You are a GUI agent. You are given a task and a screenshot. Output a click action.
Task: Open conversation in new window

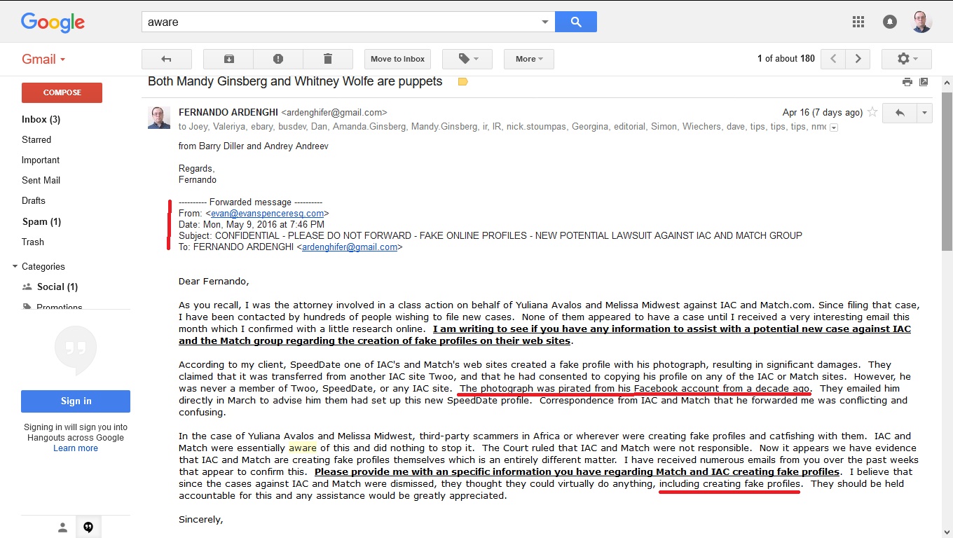point(924,82)
